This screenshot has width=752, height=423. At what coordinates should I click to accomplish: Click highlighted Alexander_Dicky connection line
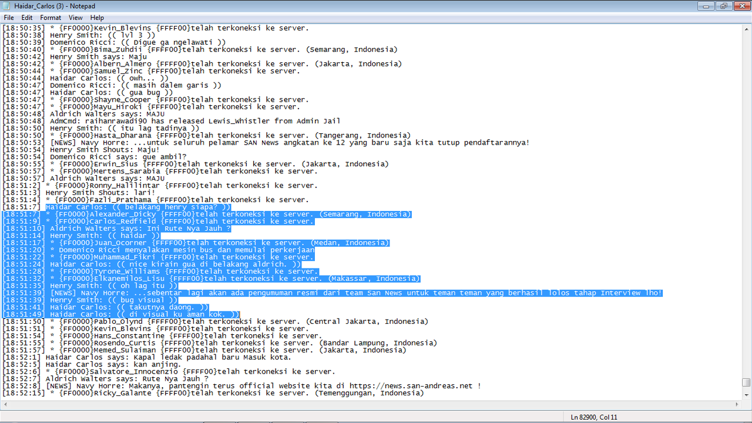pos(207,214)
